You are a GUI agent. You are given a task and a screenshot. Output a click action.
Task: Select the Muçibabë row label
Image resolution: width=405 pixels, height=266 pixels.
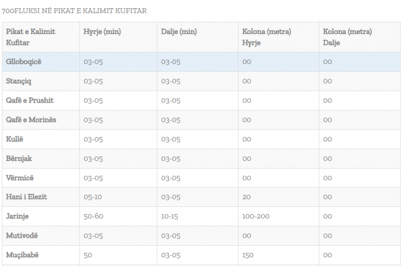[41, 256]
